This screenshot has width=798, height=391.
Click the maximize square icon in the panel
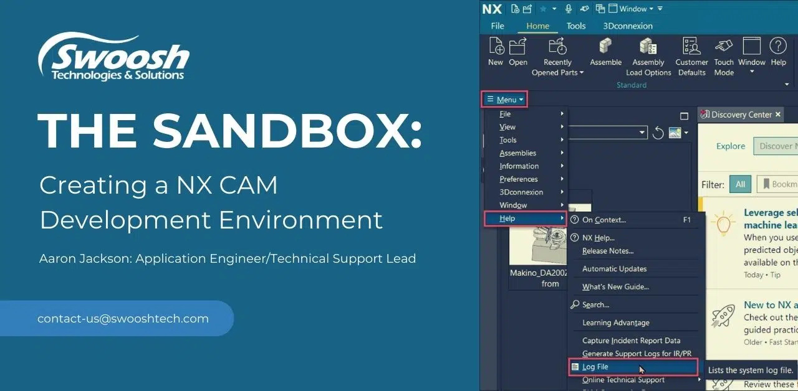coord(684,116)
